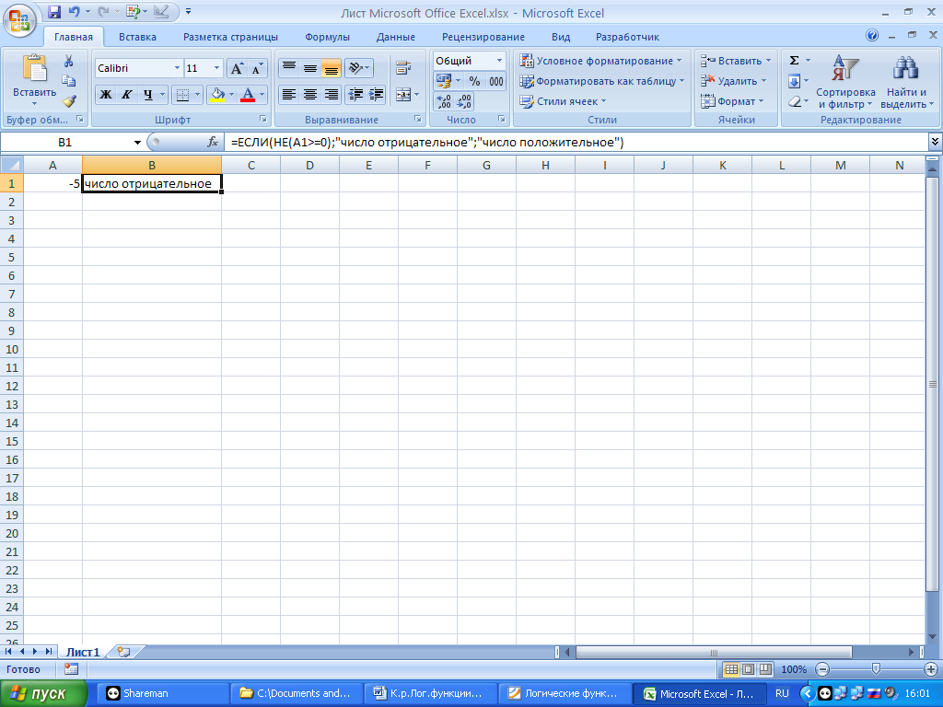943x707 pixels.
Task: Set bottom vertical alignment
Action: coord(331,68)
